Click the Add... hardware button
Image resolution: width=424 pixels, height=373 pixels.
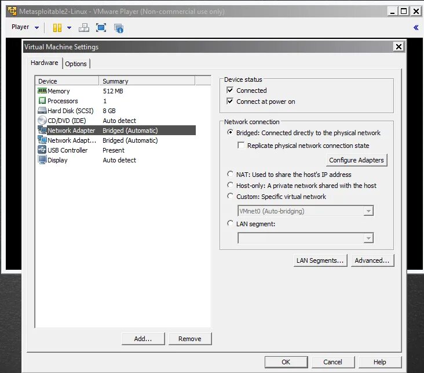[x=143, y=339]
